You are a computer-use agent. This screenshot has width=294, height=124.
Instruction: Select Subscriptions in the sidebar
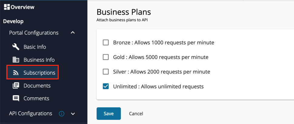[x=39, y=73]
